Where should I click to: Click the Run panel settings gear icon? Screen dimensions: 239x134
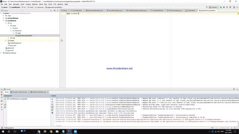(x=234, y=89)
